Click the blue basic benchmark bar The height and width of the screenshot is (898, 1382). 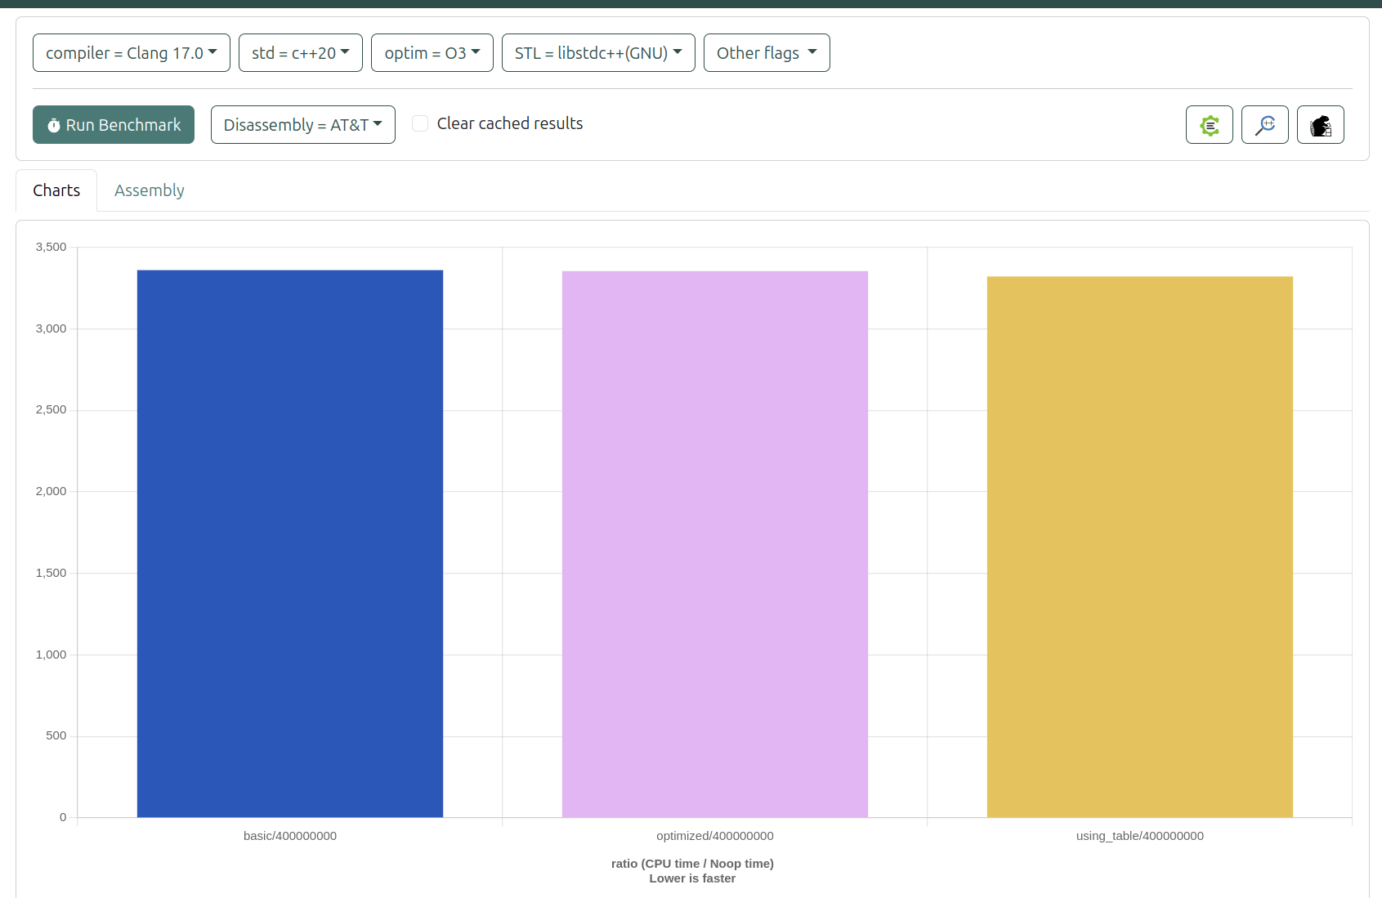pos(289,543)
